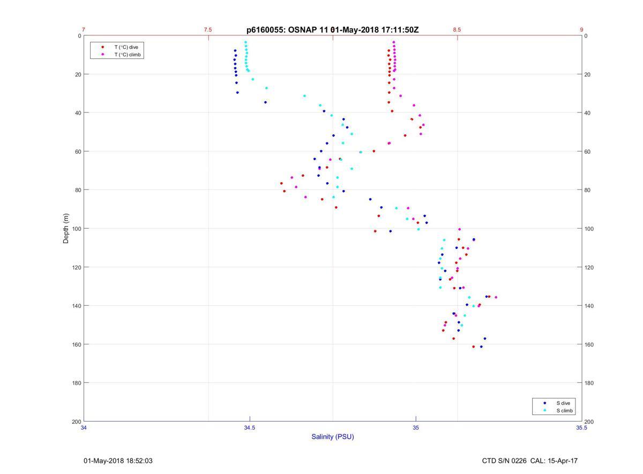Viewport: 643px width, 474px height.
Task: Select the "T (°C) dive" legend entry
Action: point(126,47)
